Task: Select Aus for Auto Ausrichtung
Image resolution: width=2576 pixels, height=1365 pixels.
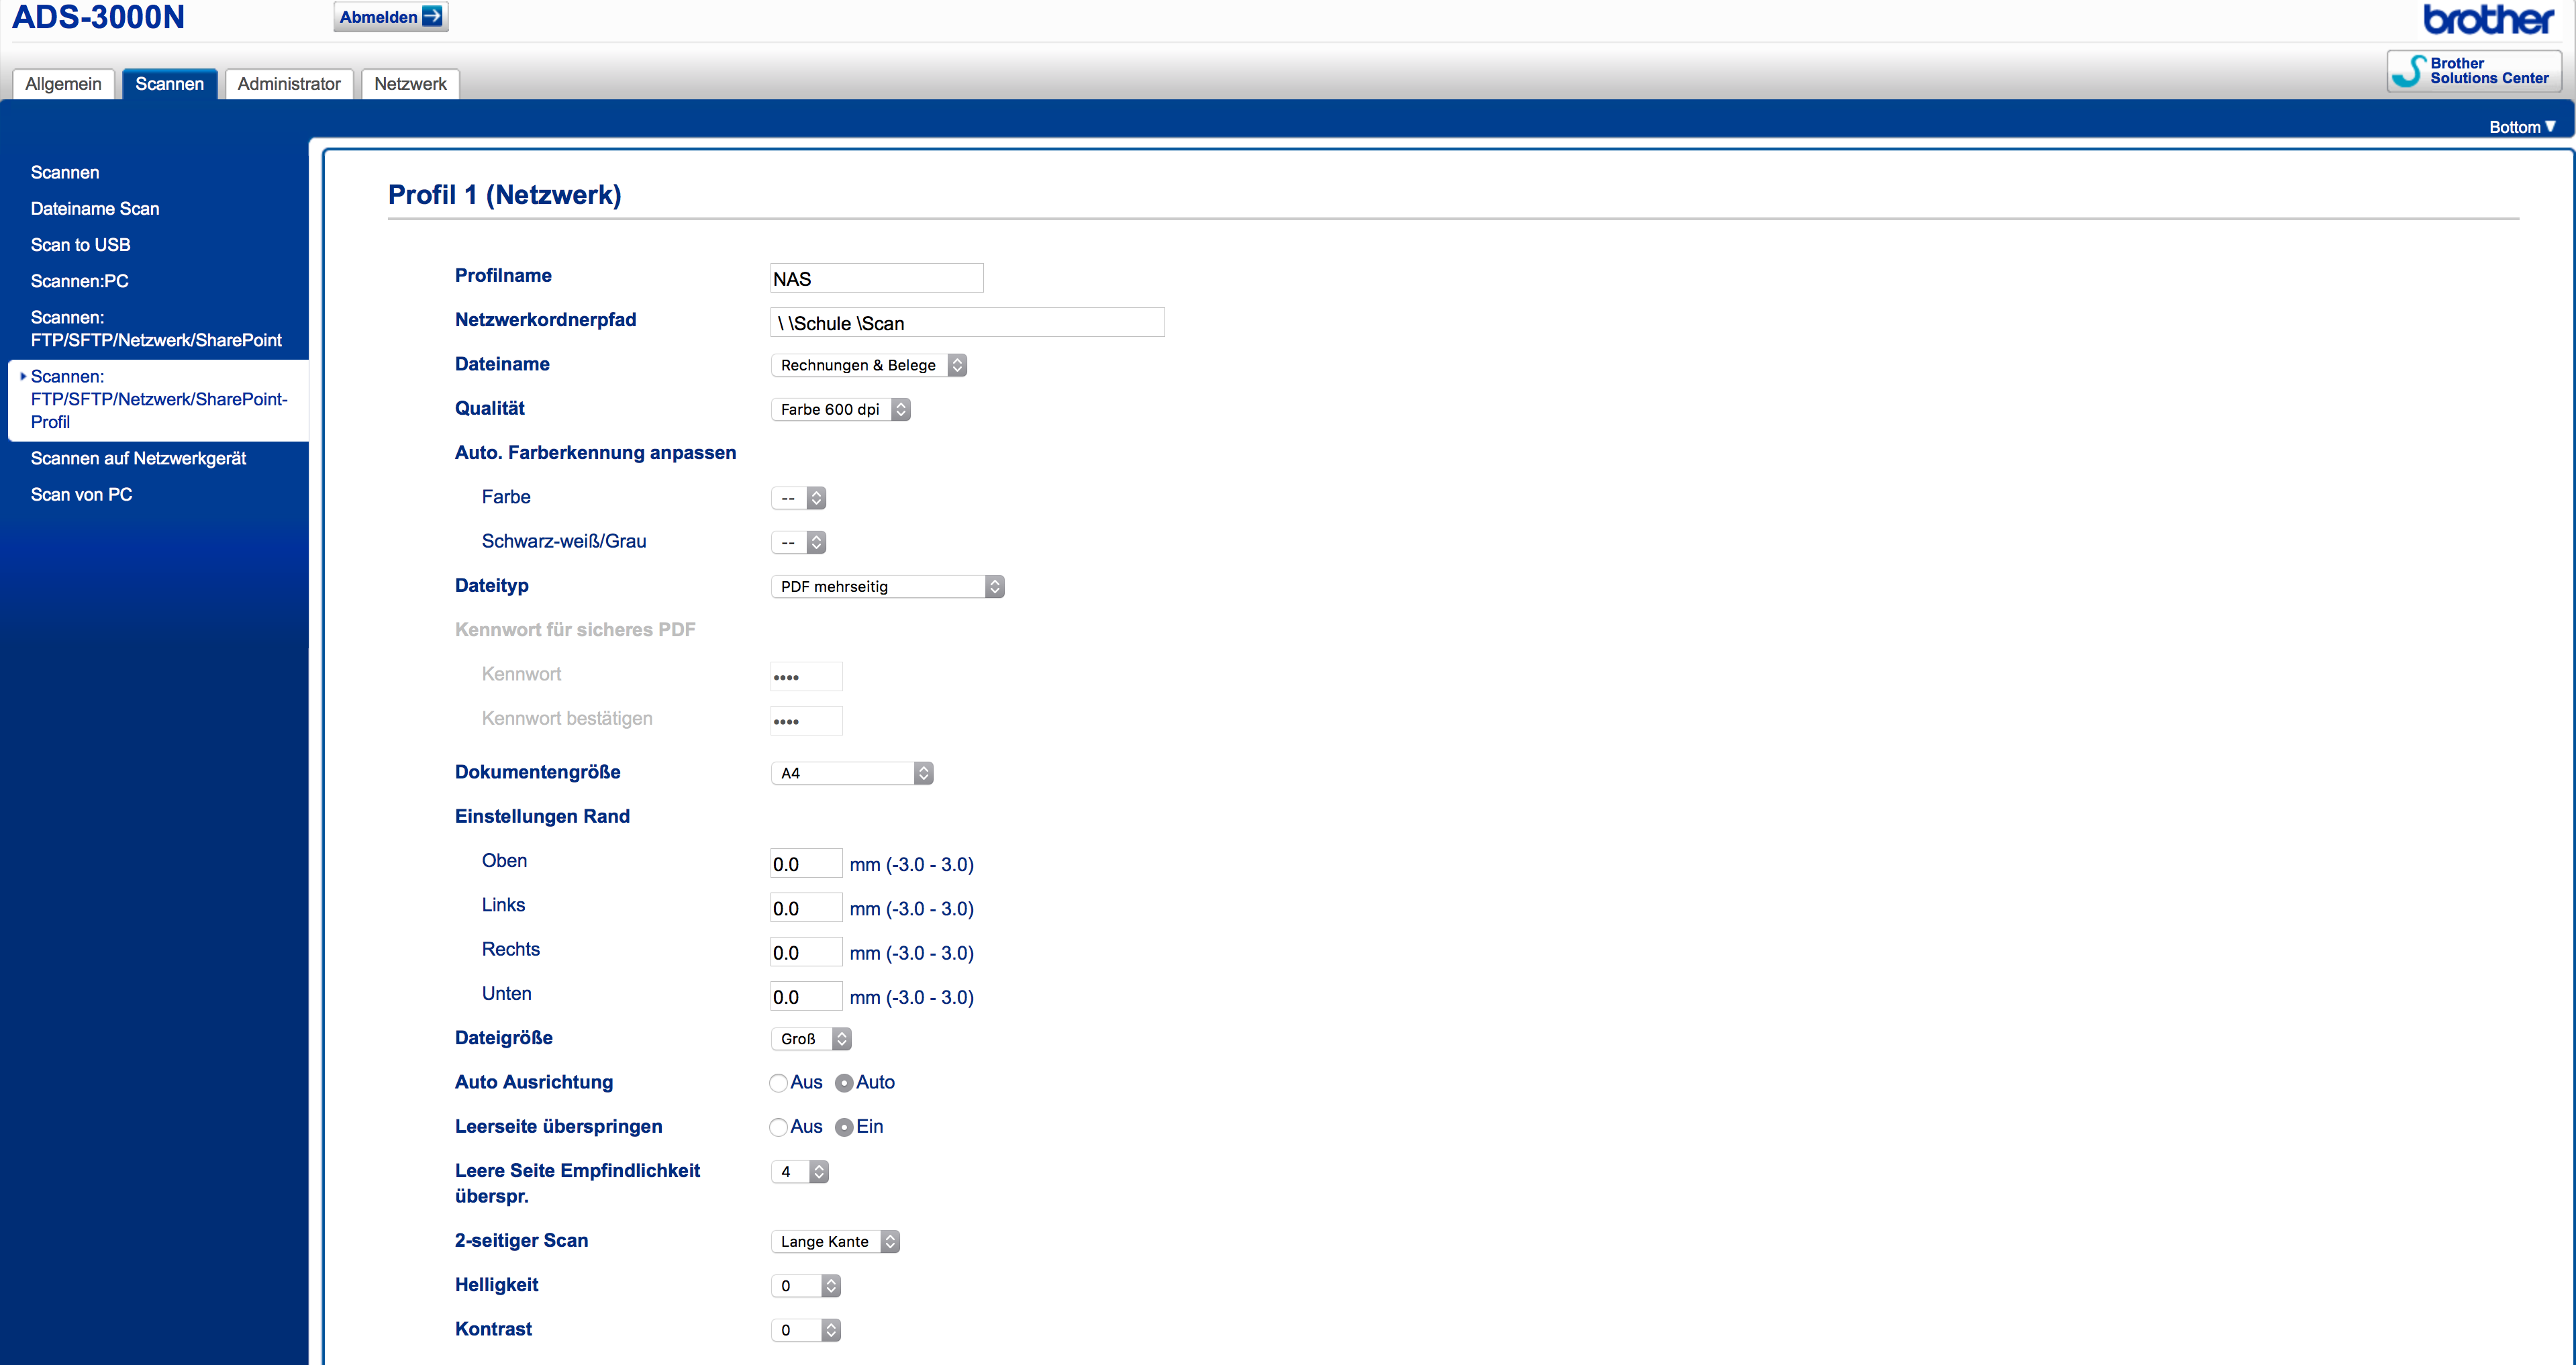Action: [778, 1083]
